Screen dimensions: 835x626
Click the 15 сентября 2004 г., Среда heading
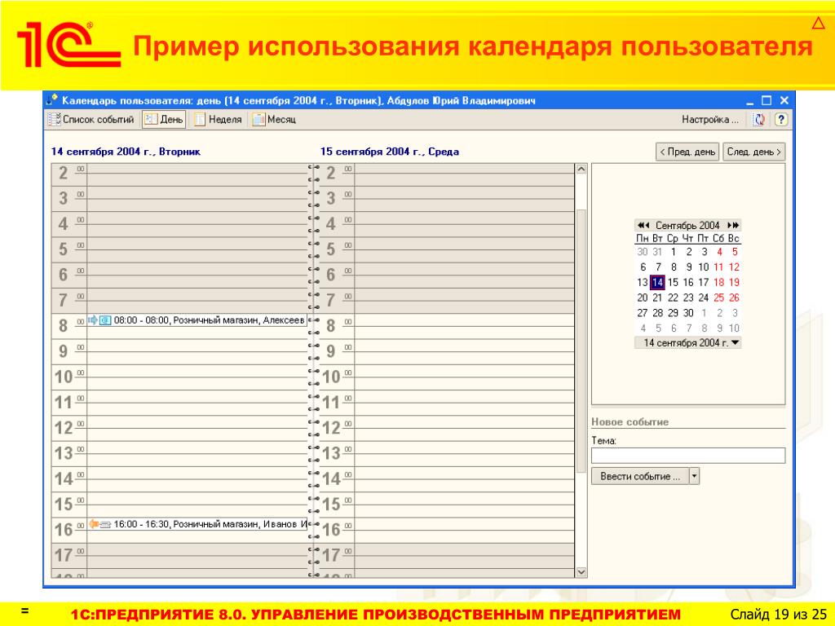[390, 152]
